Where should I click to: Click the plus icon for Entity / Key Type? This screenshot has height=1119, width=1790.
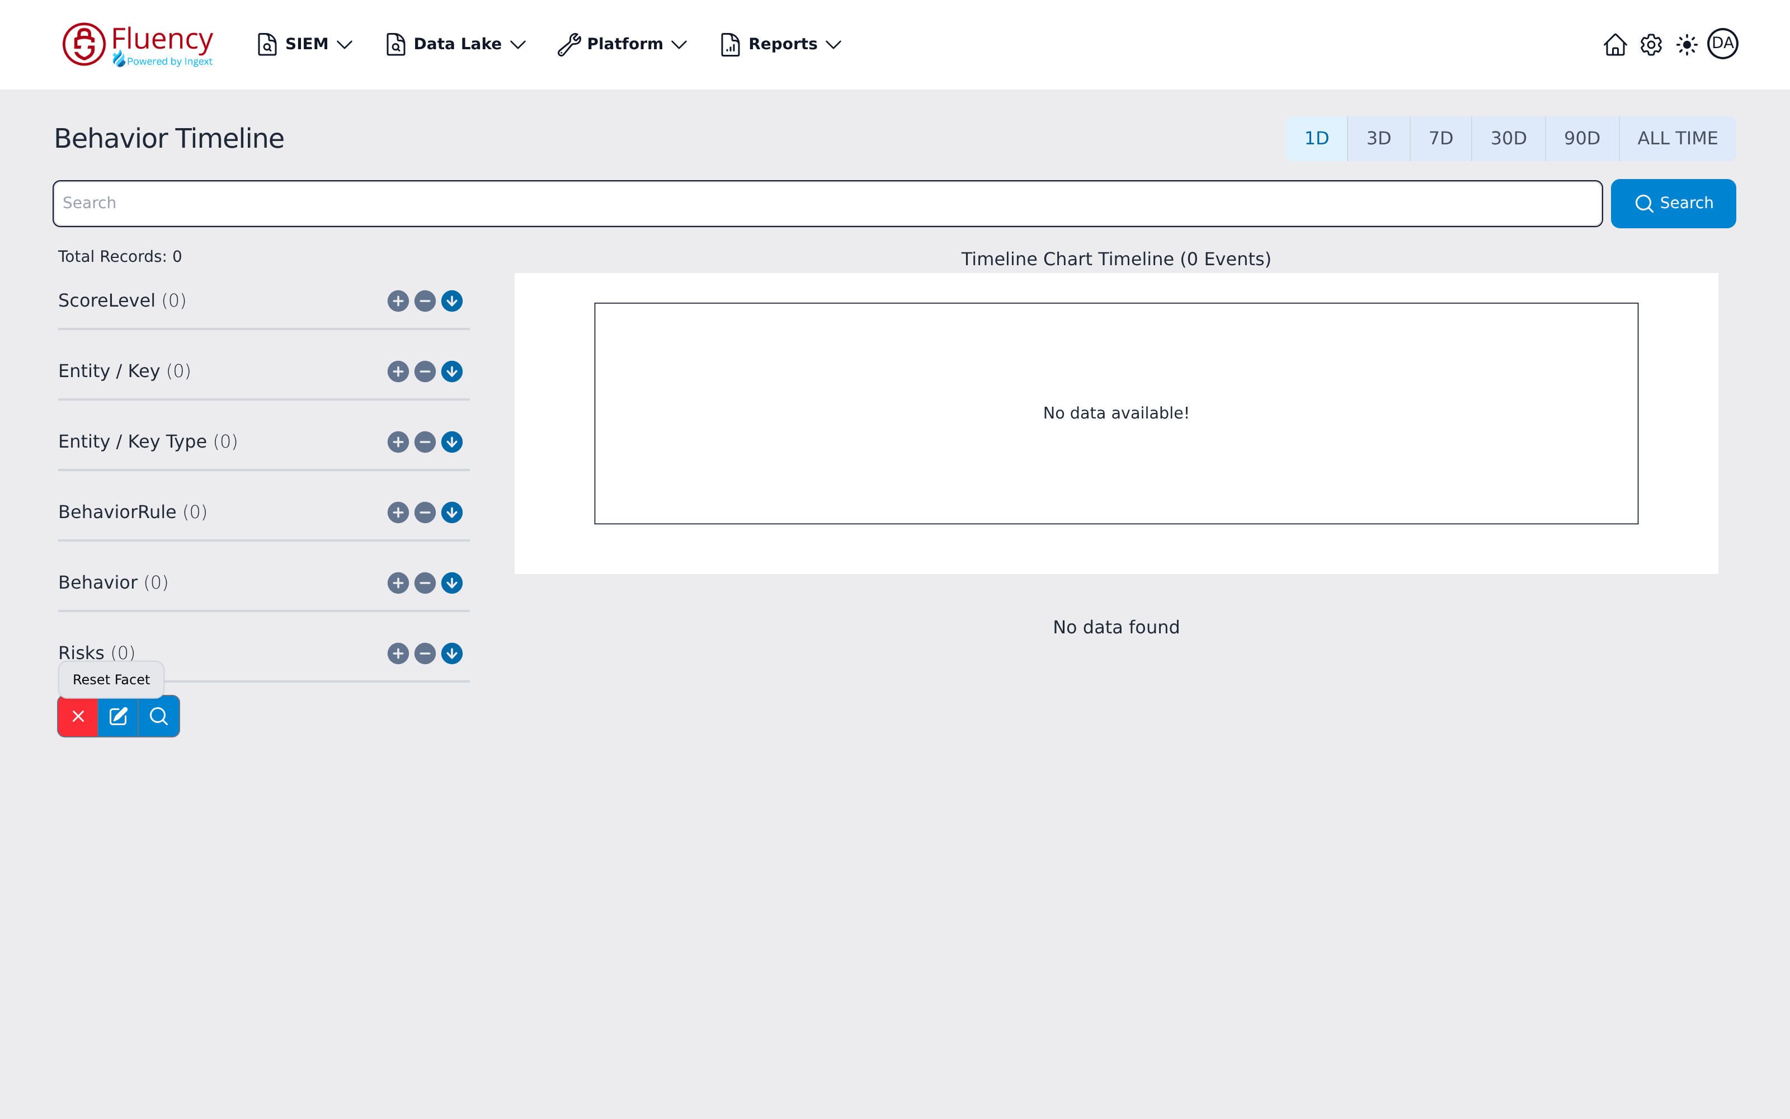(x=398, y=442)
